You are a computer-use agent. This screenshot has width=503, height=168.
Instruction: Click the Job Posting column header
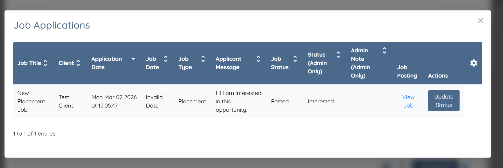[x=407, y=71]
